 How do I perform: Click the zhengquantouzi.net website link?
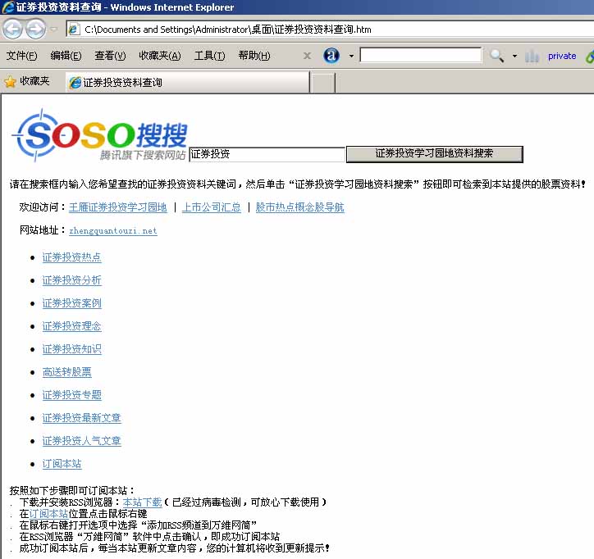(112, 231)
